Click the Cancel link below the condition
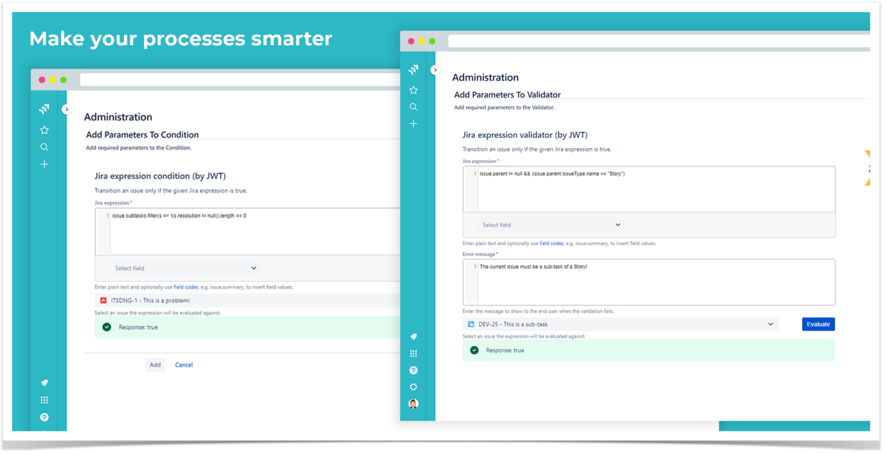886x454 pixels. (183, 365)
